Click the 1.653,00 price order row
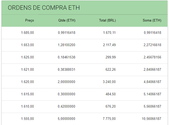Viewport: 169px width, 125px height. click(27, 45)
